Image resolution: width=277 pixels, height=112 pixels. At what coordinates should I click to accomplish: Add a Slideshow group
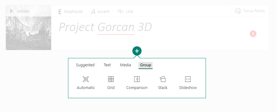pyautogui.click(x=188, y=79)
